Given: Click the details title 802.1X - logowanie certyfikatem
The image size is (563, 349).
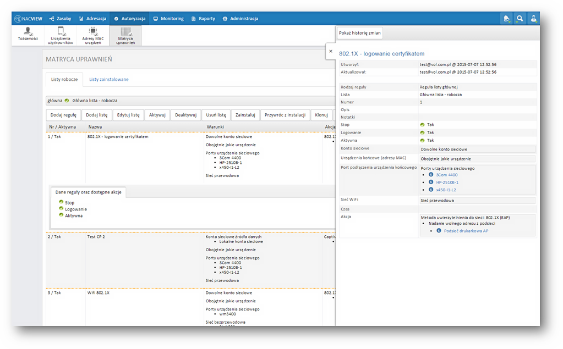Looking at the screenshot, I should [382, 54].
